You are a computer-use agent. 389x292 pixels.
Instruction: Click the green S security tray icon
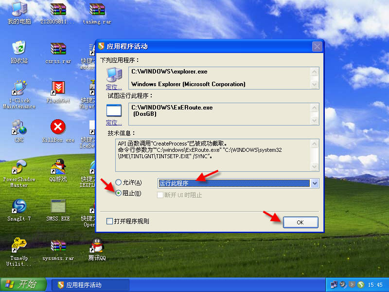pyautogui.click(x=361, y=285)
